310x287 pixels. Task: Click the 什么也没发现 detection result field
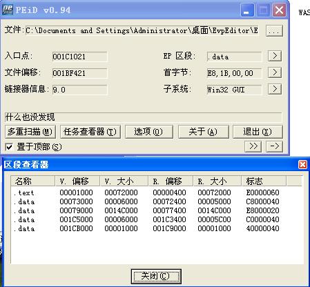[143, 117]
